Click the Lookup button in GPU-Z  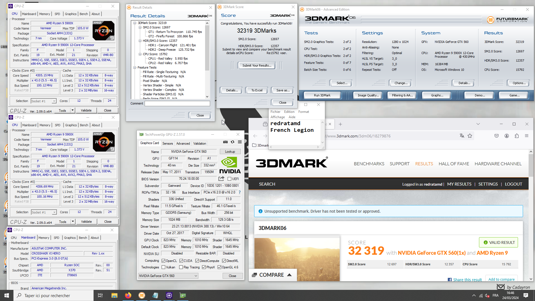(x=230, y=152)
